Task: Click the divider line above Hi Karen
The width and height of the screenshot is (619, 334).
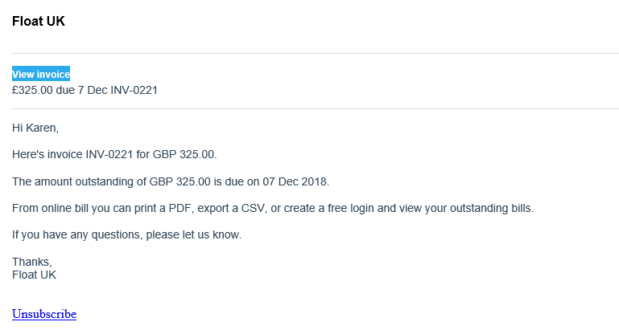Action: (x=316, y=108)
